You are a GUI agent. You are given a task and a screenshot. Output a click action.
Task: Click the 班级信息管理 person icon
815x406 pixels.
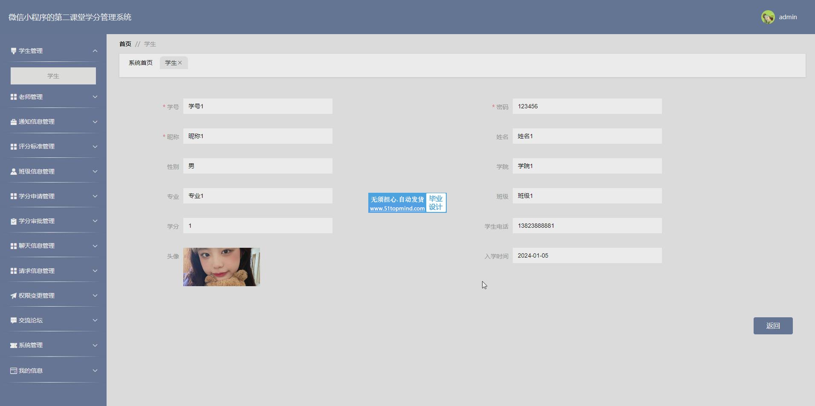[x=14, y=171]
